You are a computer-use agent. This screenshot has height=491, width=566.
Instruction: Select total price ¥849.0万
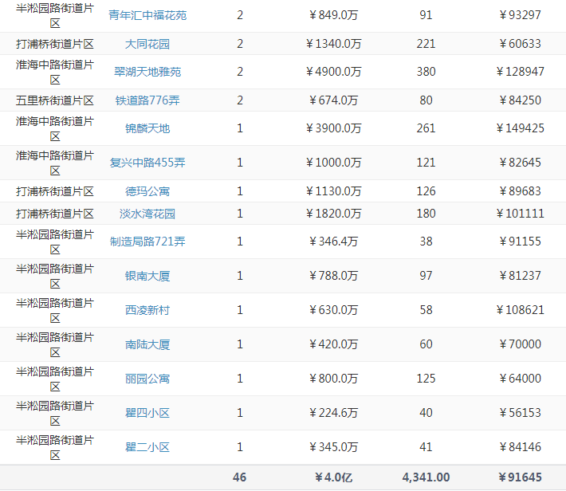(333, 15)
